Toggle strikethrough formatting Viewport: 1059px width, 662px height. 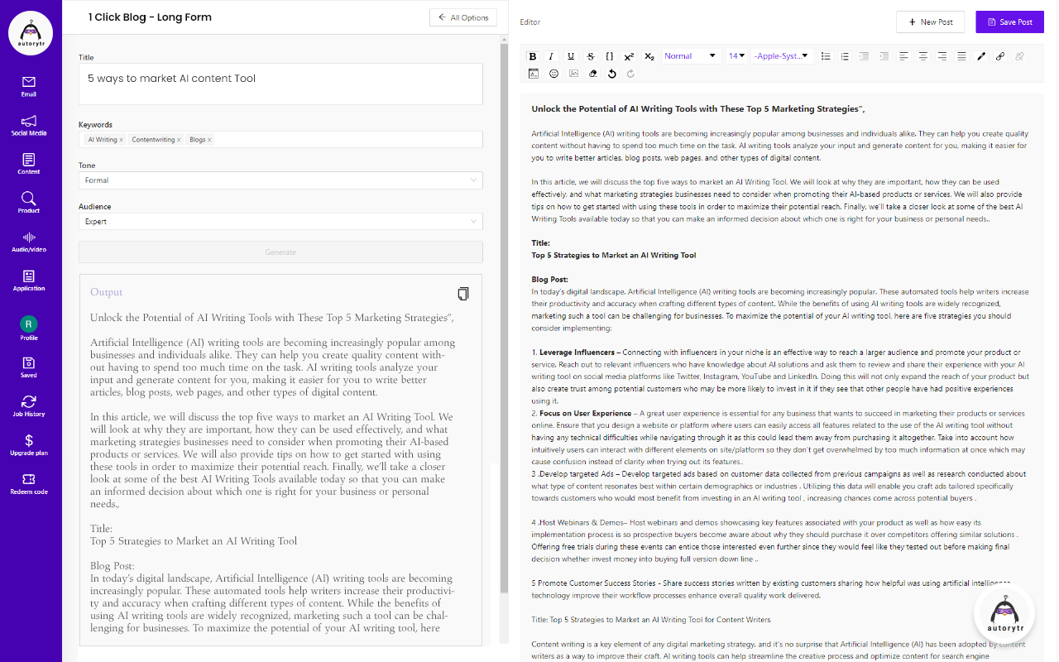(x=590, y=56)
